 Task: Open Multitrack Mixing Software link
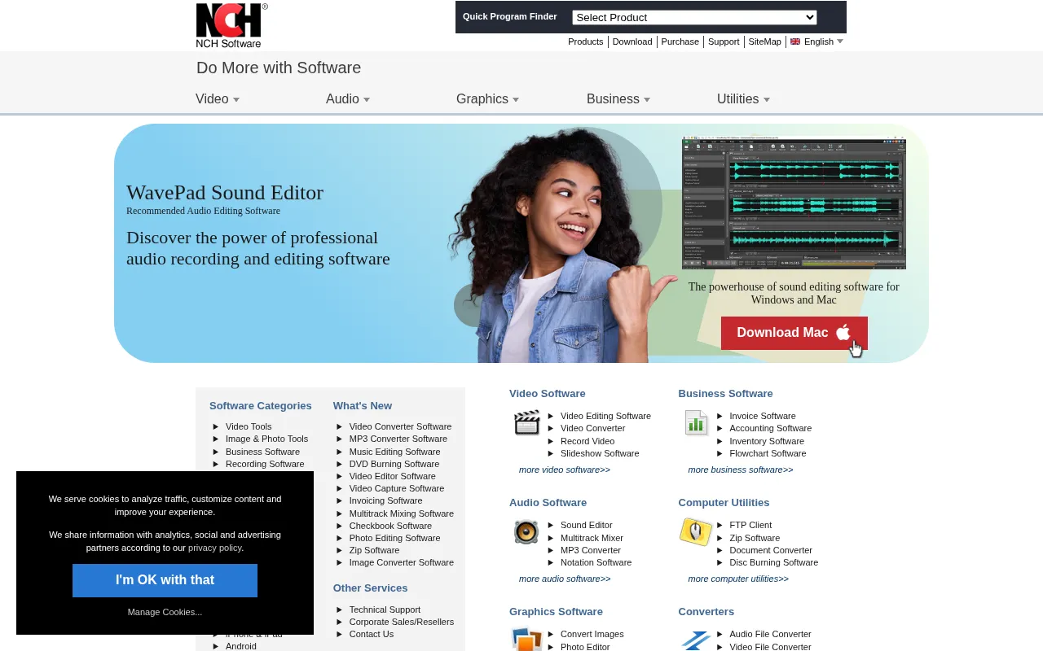coord(402,513)
